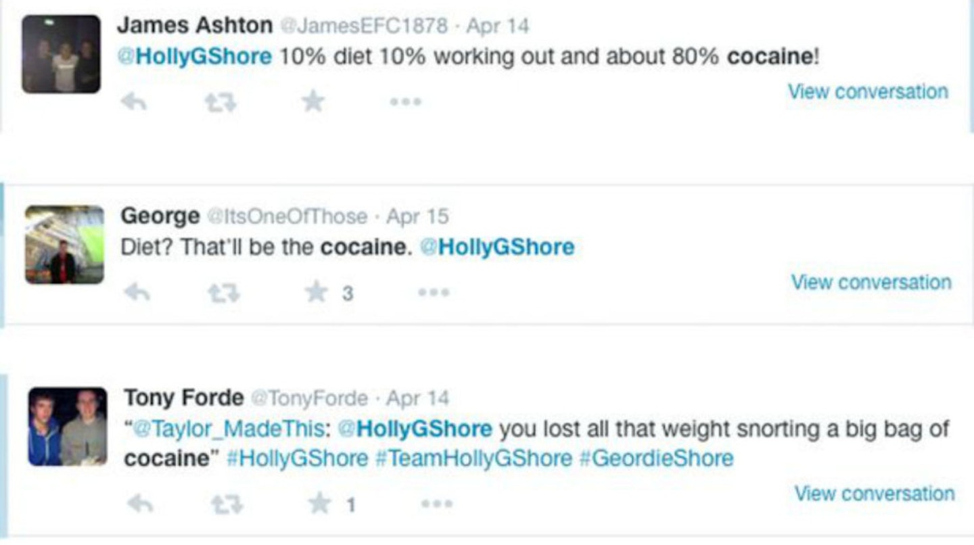The width and height of the screenshot is (974, 545).
Task: Retweet James Ashton's tweet
Action: pyautogui.click(x=219, y=102)
